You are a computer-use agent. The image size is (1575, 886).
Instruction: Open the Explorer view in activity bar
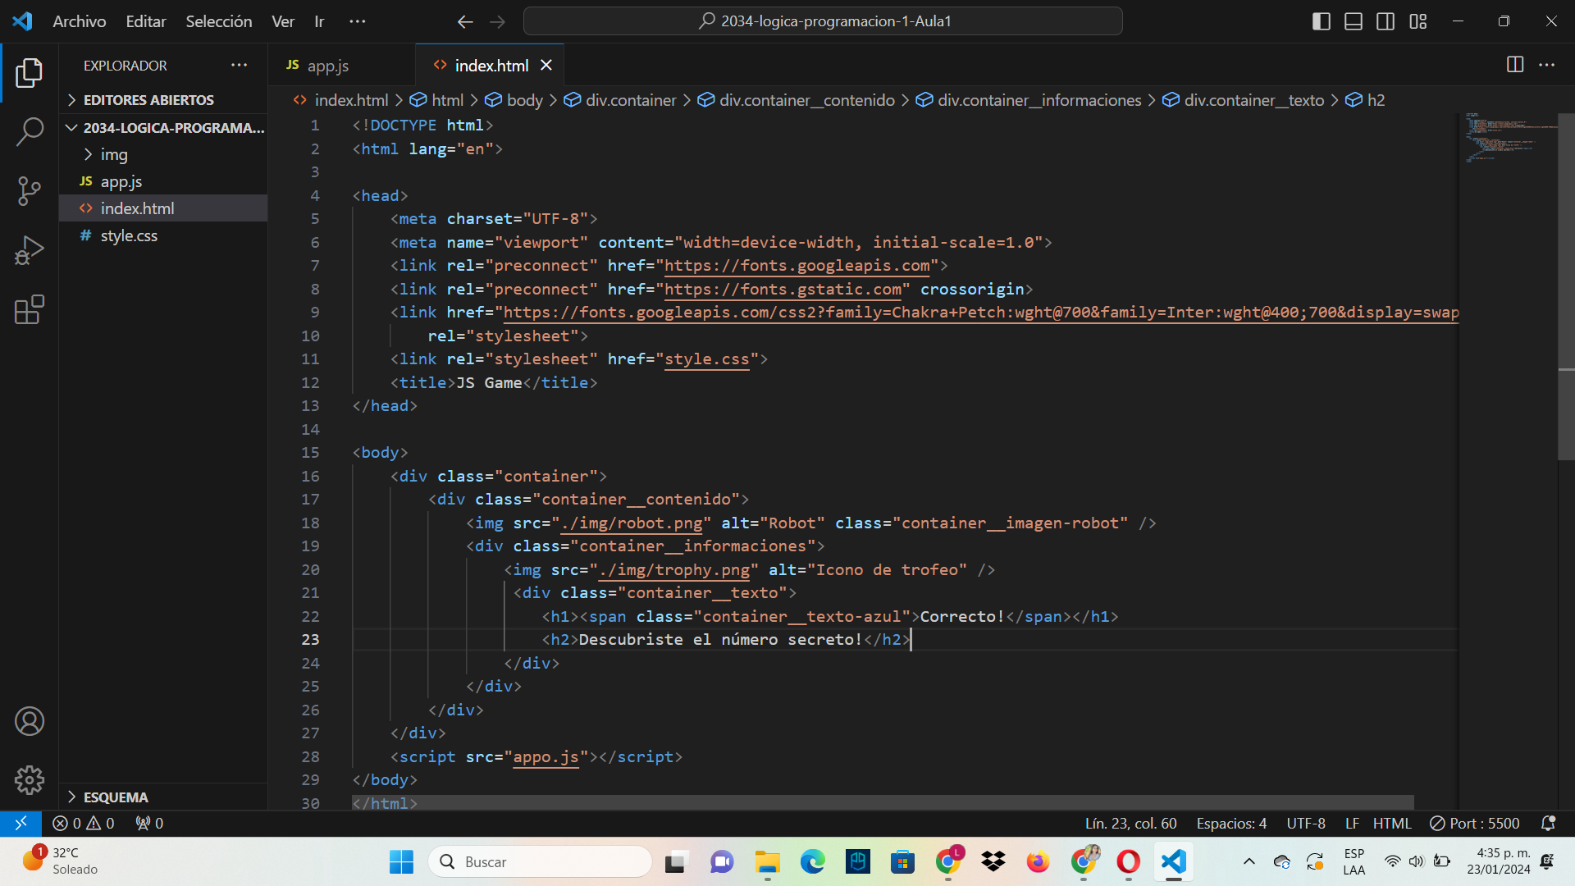30,73
